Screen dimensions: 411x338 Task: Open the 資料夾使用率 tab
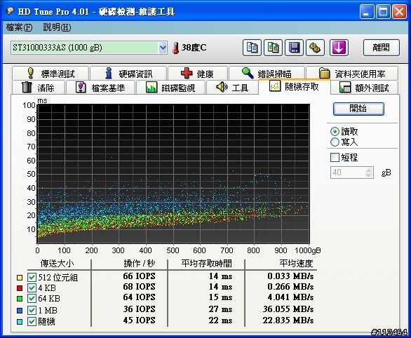click(352, 74)
